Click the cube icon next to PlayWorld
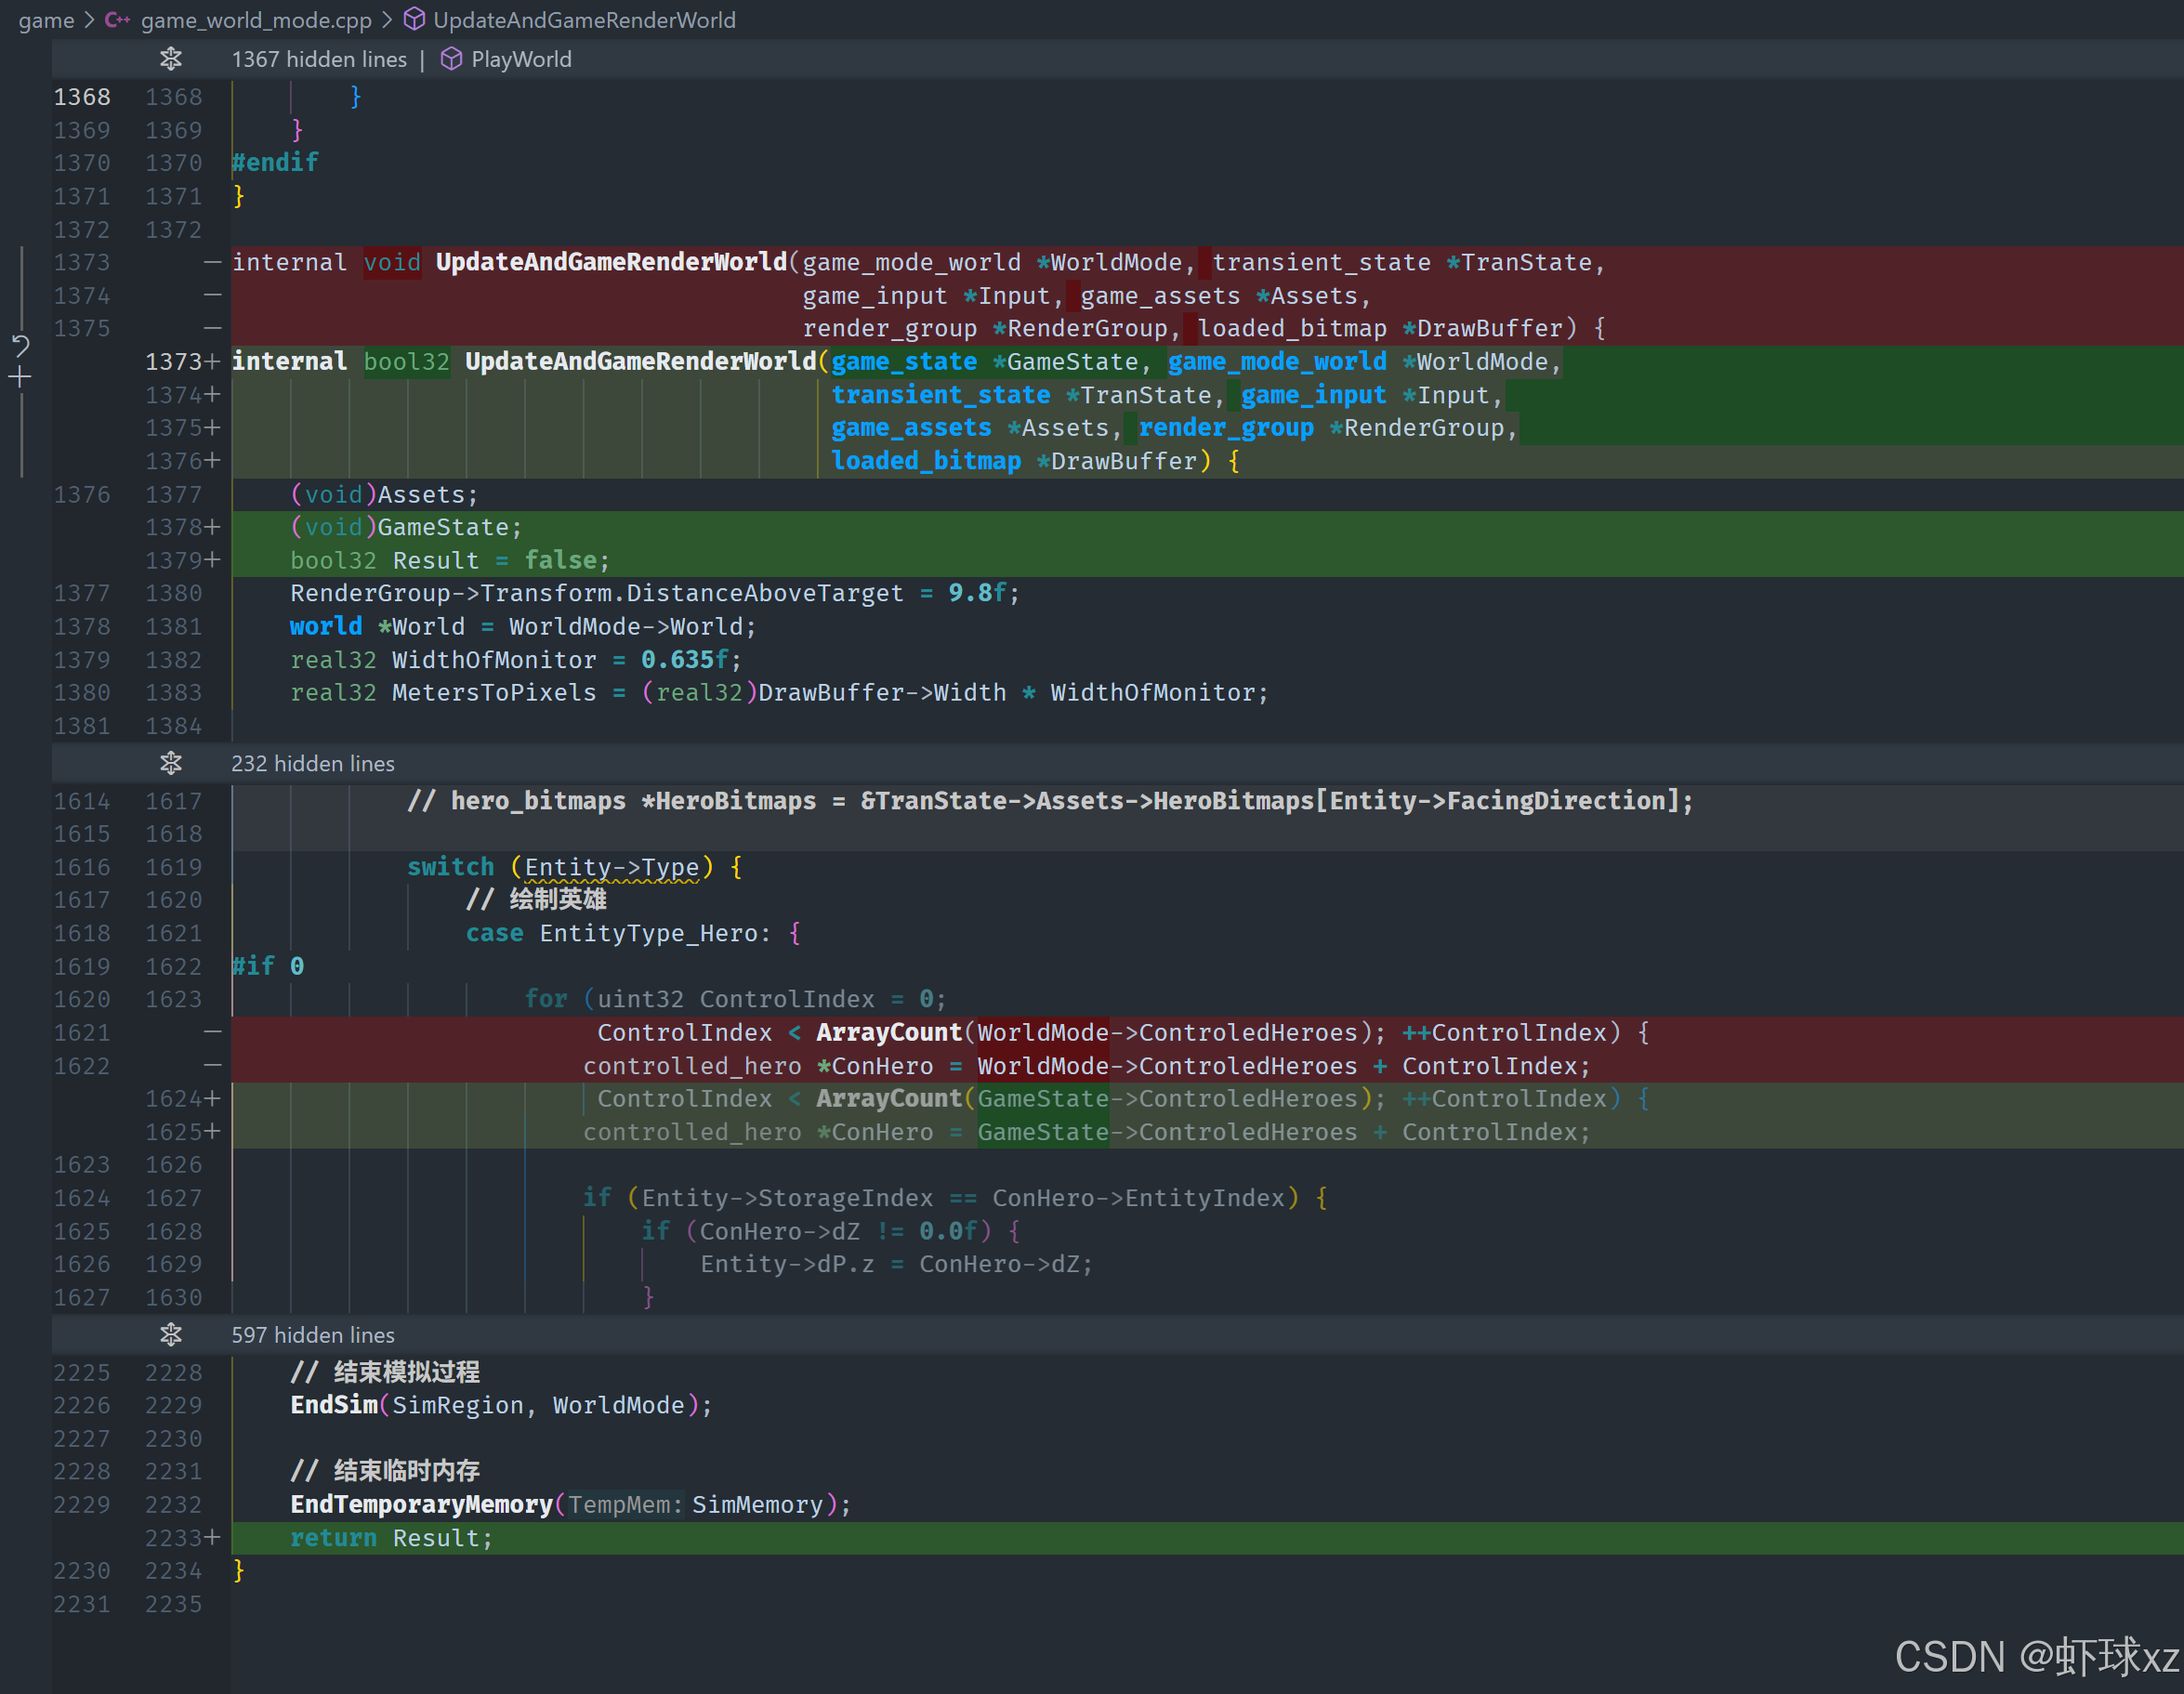Viewport: 2184px width, 1694px height. (x=451, y=59)
